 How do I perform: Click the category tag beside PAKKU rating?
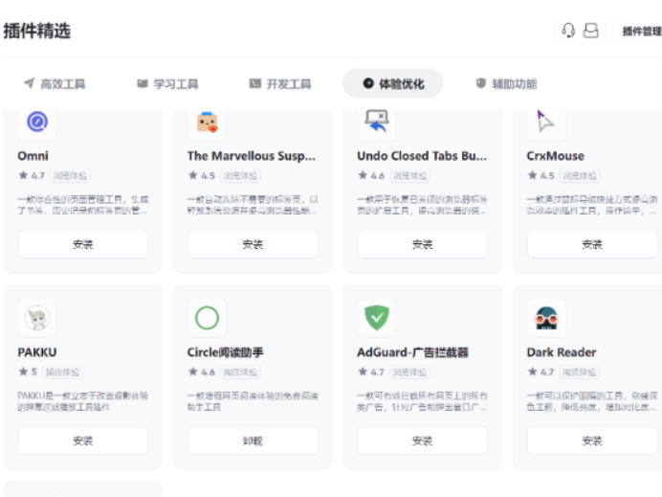62,372
